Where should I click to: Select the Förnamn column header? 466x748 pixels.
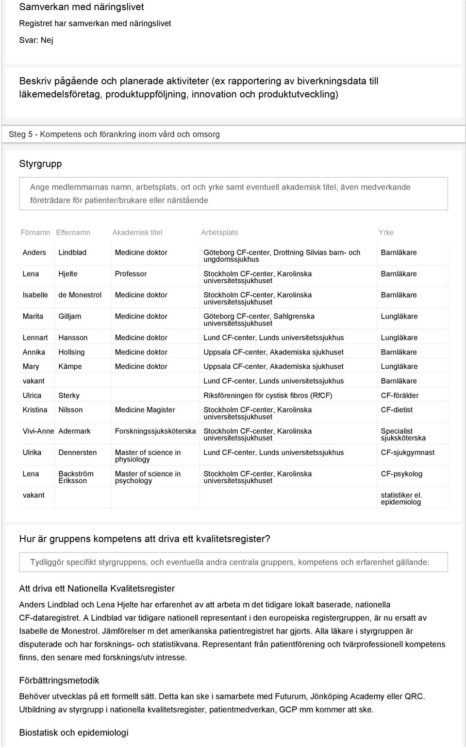click(x=35, y=233)
